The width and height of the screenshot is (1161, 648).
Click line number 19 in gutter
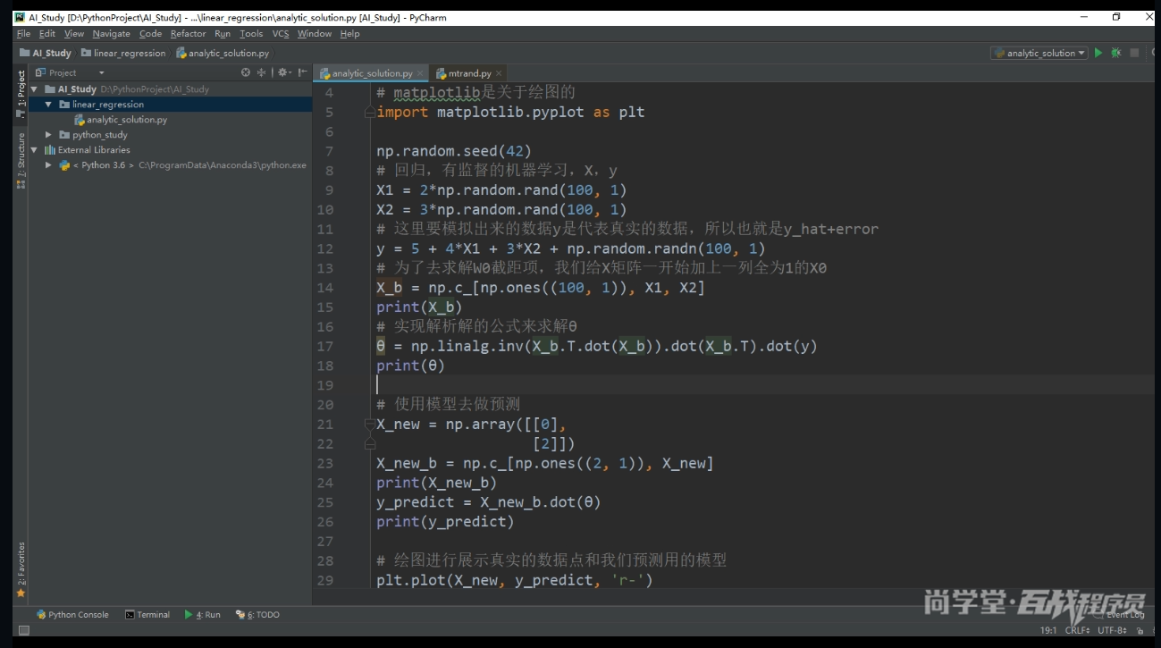(325, 385)
